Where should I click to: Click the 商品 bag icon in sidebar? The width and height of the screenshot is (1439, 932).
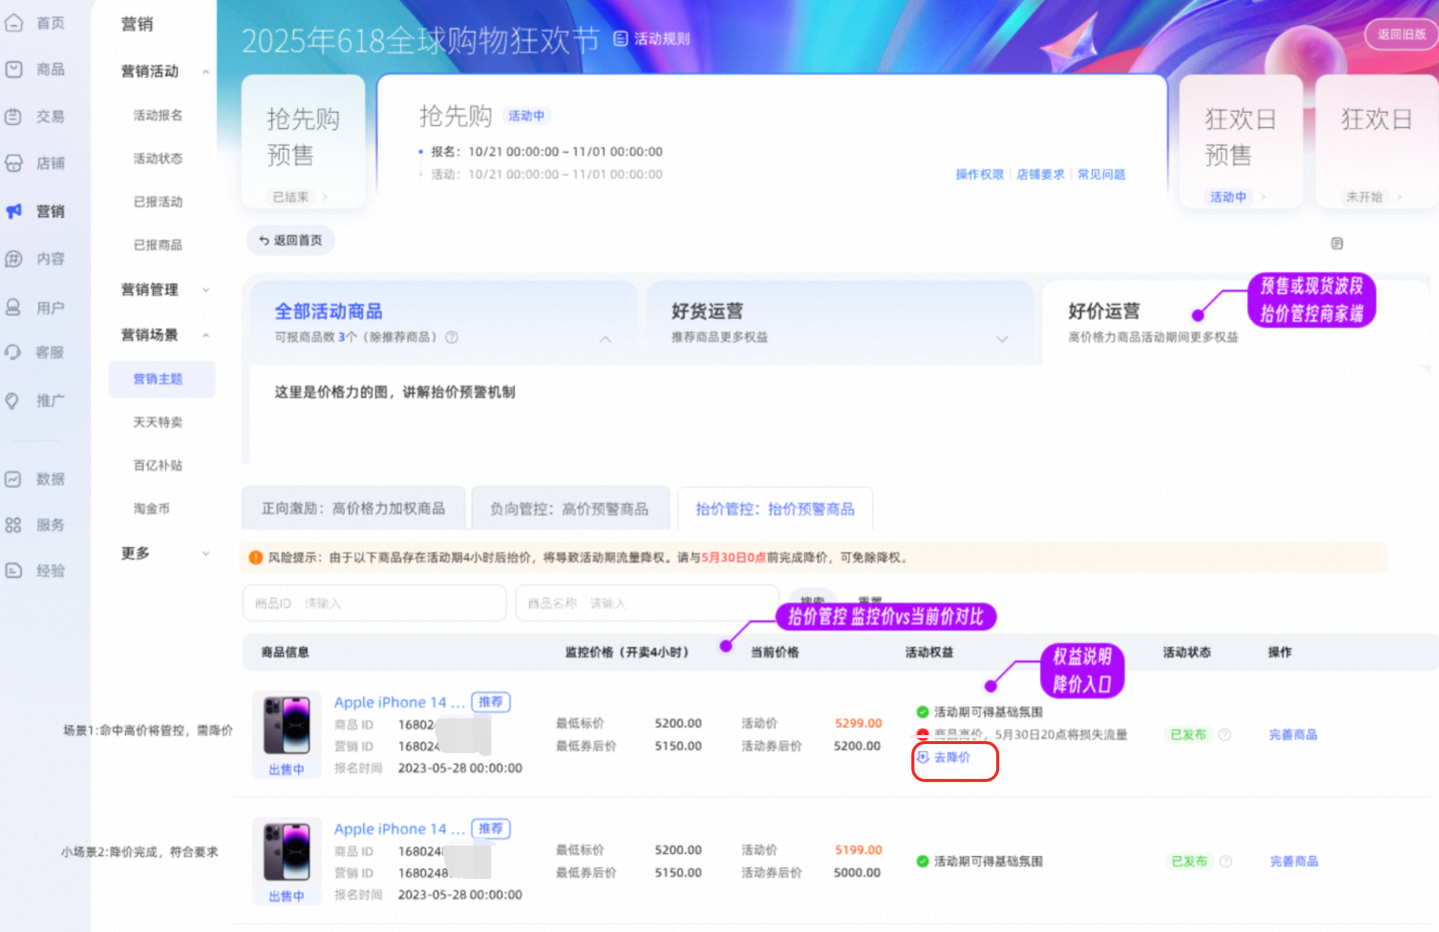coord(14,70)
